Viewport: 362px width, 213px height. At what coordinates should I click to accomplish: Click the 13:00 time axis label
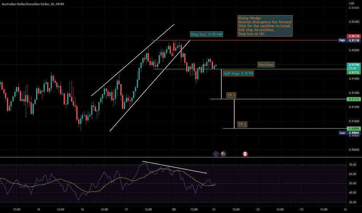[194, 209]
